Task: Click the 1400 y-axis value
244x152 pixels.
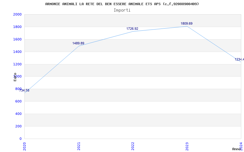Action: (x=17, y=52)
